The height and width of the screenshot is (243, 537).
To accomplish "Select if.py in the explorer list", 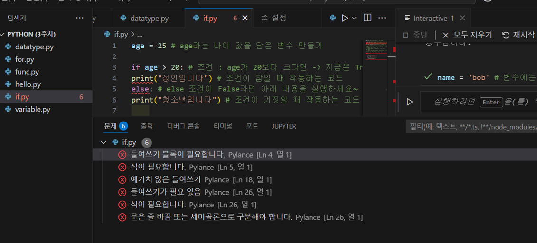I will (x=46, y=97).
